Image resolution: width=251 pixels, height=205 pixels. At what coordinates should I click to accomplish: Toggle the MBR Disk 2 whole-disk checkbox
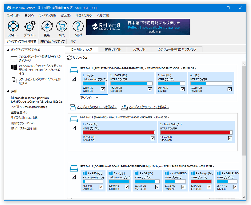pos(74,128)
